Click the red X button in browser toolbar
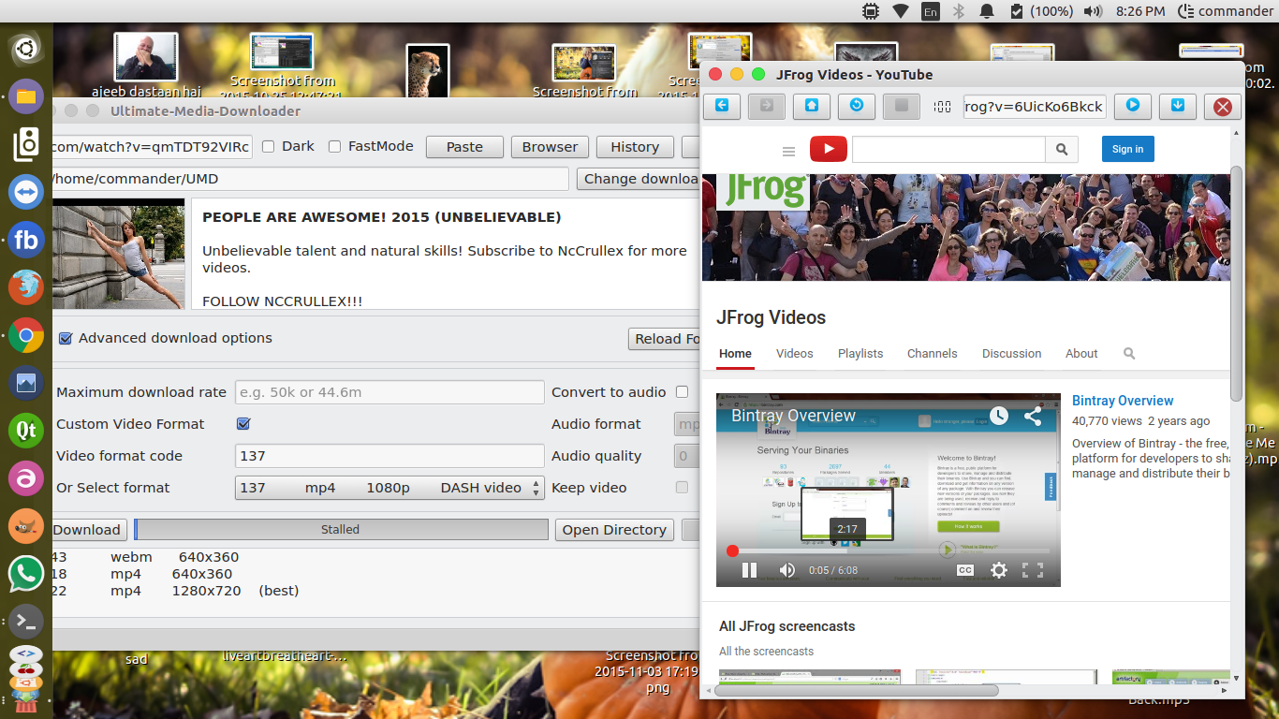1279x719 pixels. click(1223, 107)
